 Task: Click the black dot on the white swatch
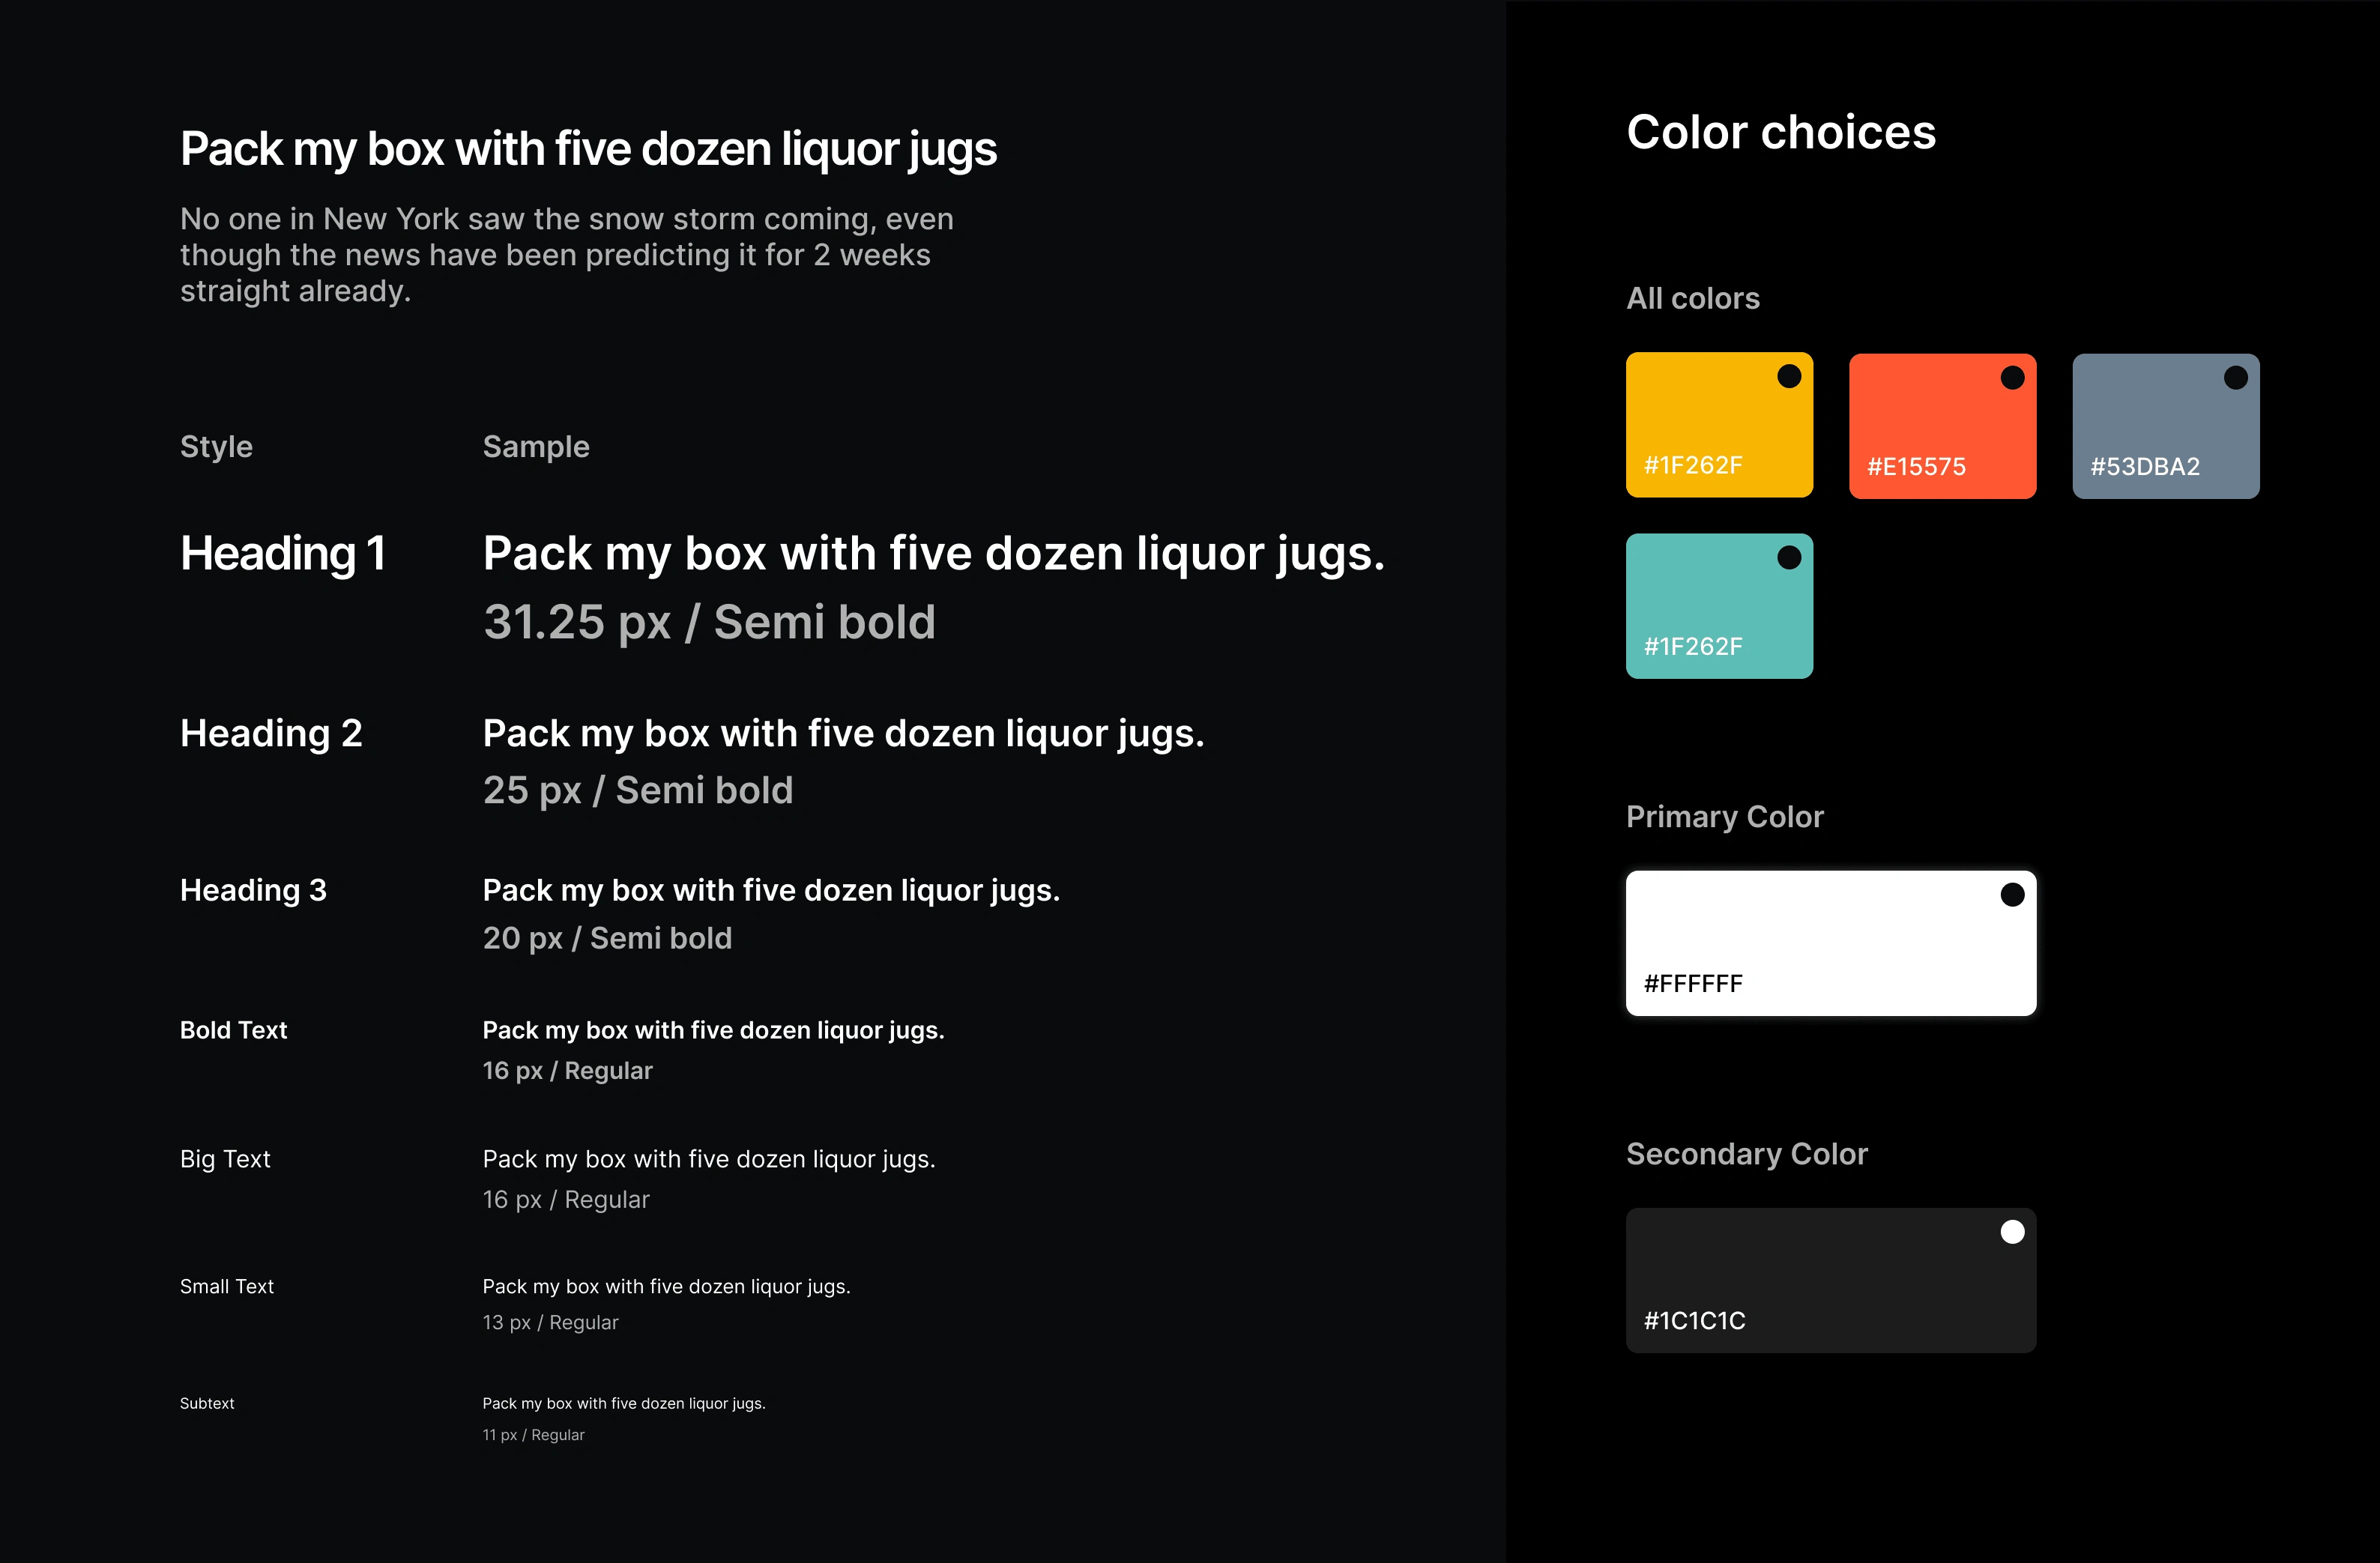[2013, 895]
